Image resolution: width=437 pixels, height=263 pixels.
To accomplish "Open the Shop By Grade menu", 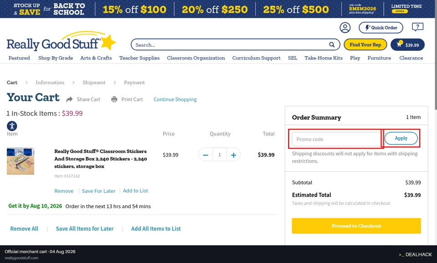I will click(56, 58).
